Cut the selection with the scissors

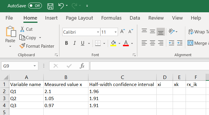[26, 29]
